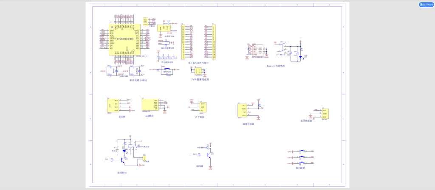
Task: Click the 显示屏 label under OLED
Action: [122, 116]
